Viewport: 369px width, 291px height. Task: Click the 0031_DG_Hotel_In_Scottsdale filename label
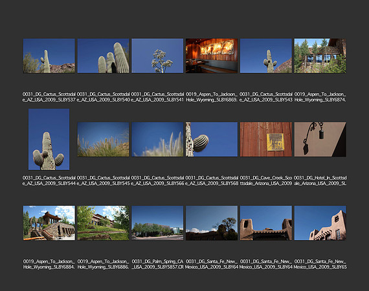click(x=320, y=180)
